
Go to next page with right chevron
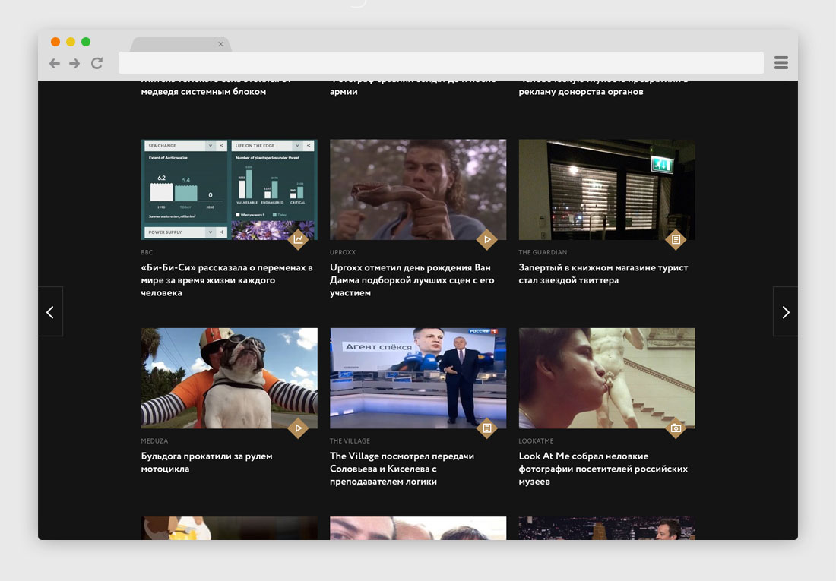[785, 312]
